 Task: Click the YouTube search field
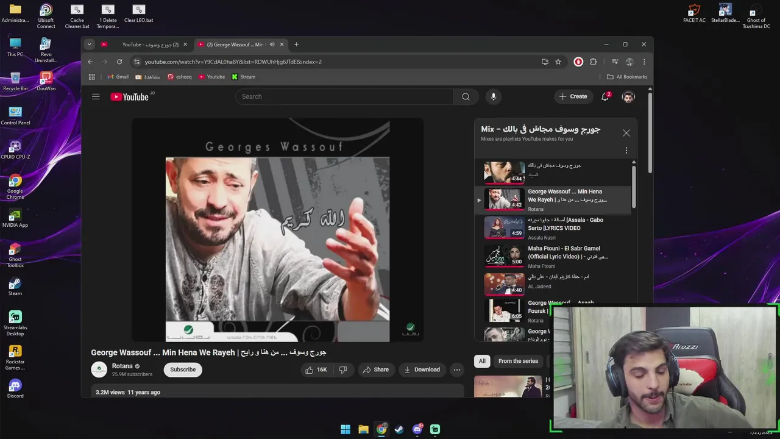point(344,96)
